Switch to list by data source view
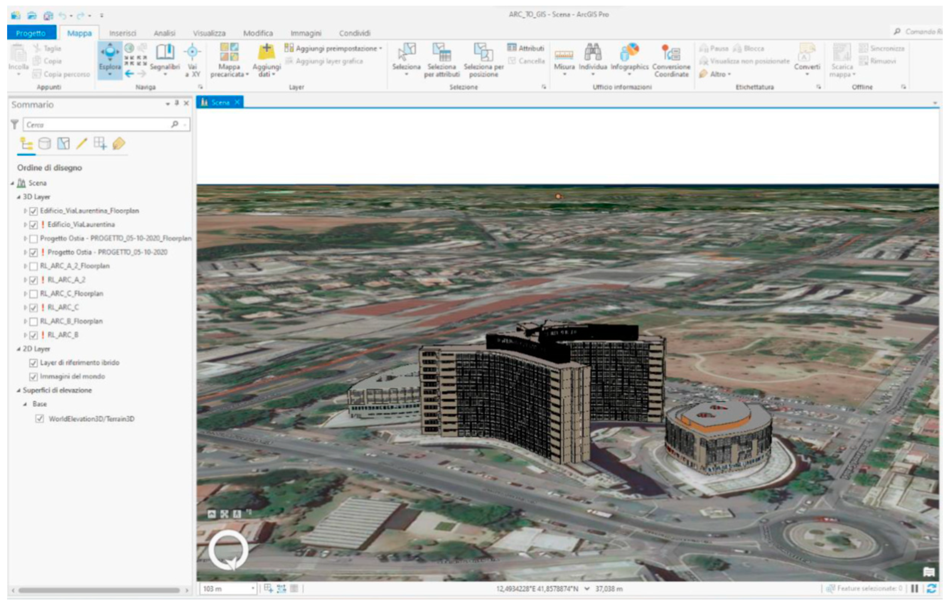The height and width of the screenshot is (605, 949). point(44,144)
